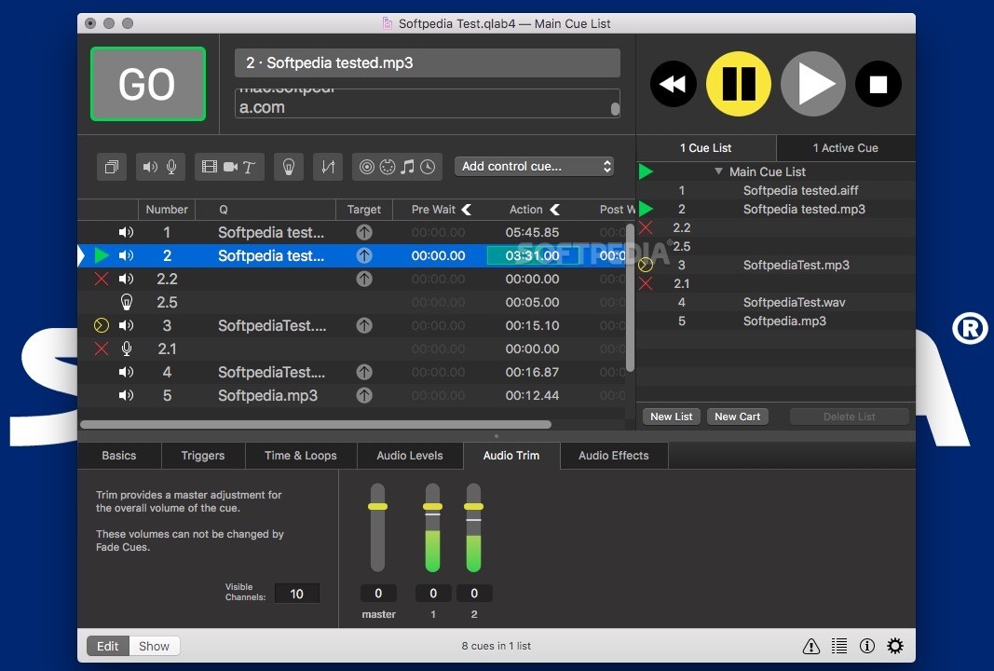Open the Basics tab
The width and height of the screenshot is (994, 671).
point(119,456)
